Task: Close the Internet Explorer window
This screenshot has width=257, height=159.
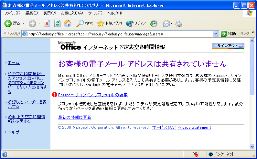Action: 252,5
